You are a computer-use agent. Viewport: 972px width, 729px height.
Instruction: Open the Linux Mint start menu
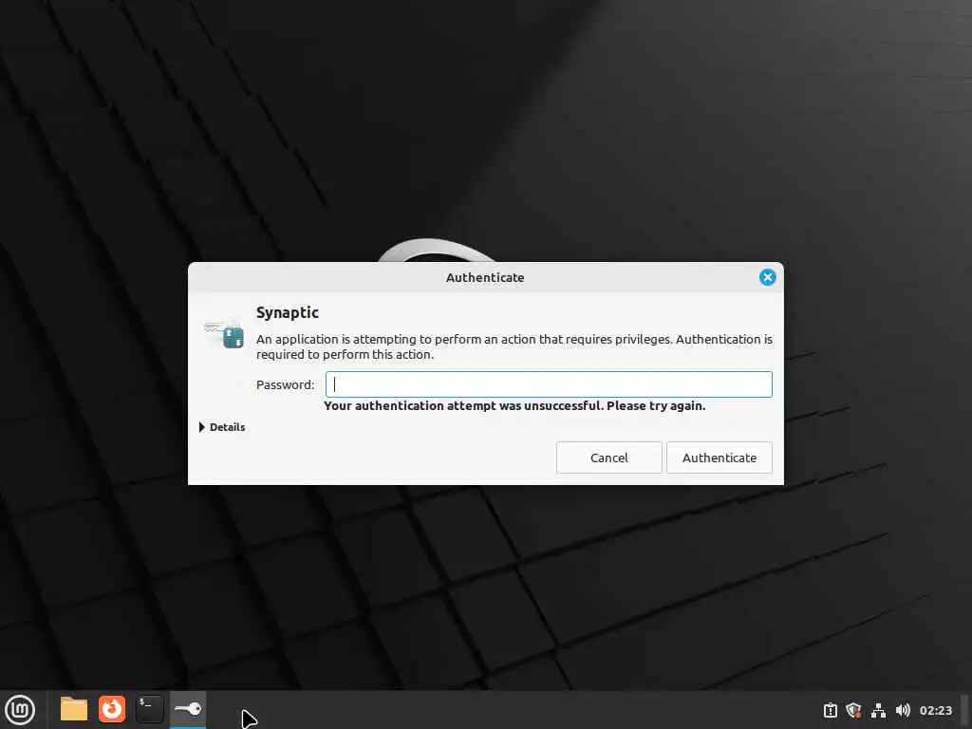pos(20,709)
